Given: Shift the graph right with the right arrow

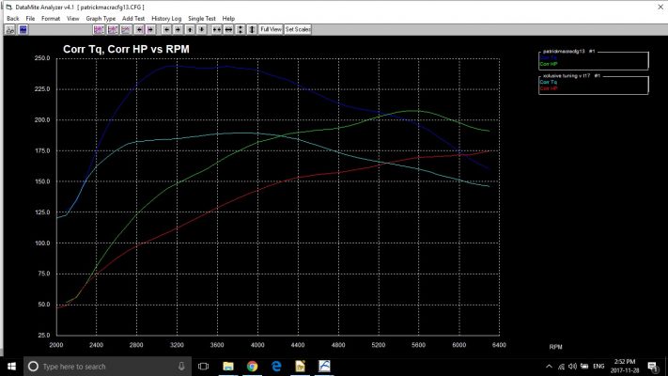Looking at the screenshot, I should point(179,29).
